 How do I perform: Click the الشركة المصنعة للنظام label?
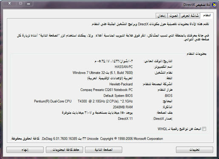pyautogui.click(x=157, y=84)
